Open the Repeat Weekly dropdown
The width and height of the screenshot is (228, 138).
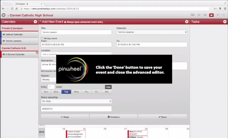[49, 80]
